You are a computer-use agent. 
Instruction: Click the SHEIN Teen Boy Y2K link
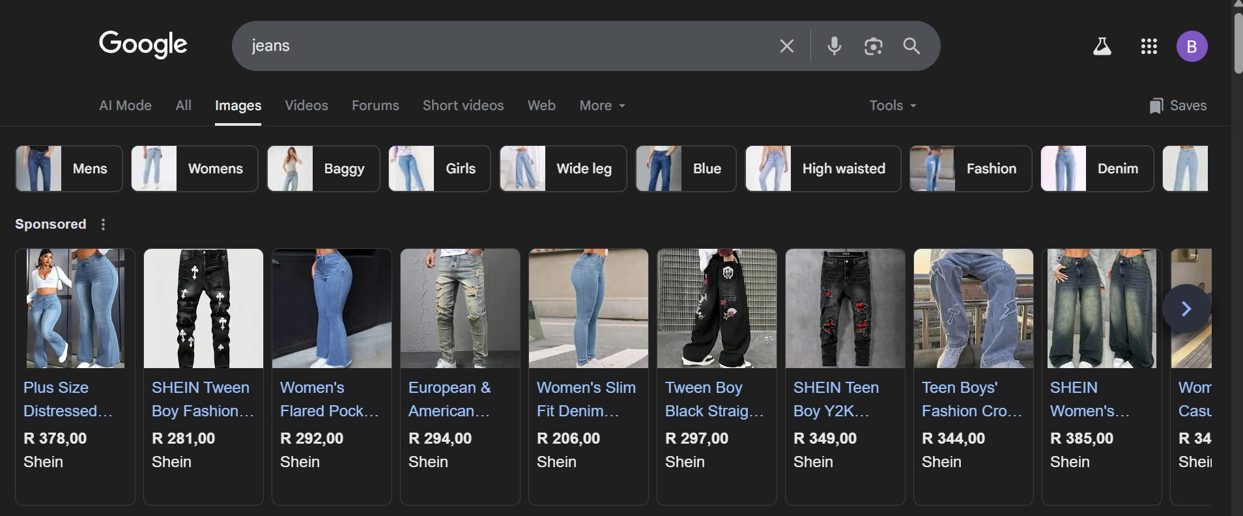pos(836,399)
